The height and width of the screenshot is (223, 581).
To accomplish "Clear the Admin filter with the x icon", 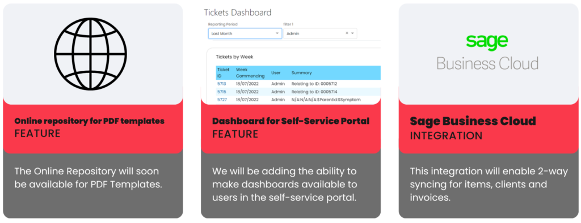I will 347,33.
